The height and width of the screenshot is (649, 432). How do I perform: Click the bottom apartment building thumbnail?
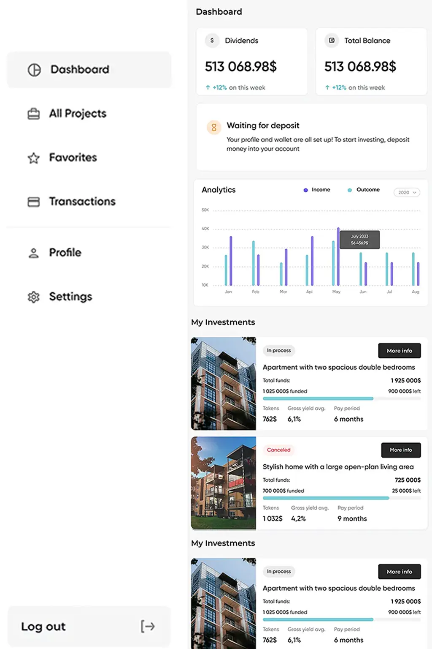[x=224, y=603]
